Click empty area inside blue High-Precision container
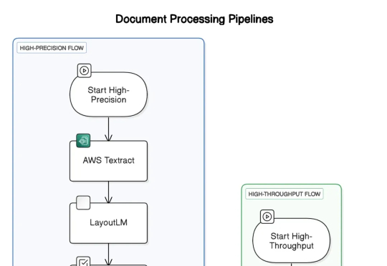Image resolution: width=387 pixels, height=266 pixels. click(x=176, y=123)
